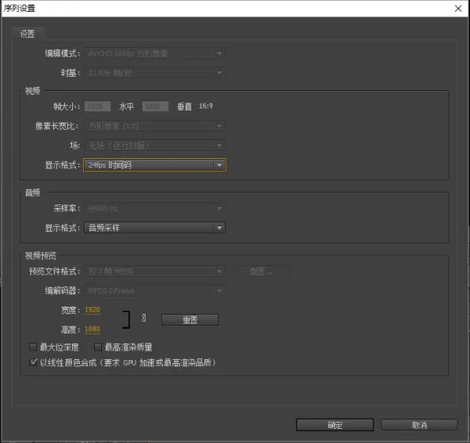Open the 场 dropdown

(x=154, y=146)
